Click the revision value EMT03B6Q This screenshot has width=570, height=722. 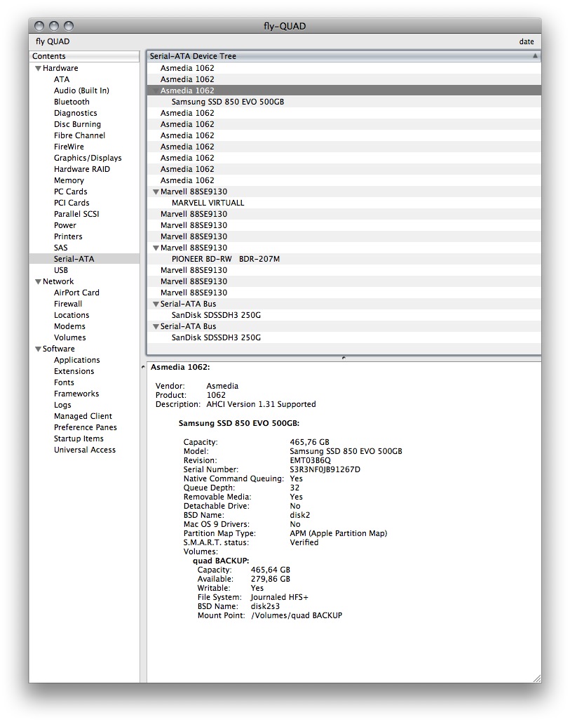tap(310, 460)
